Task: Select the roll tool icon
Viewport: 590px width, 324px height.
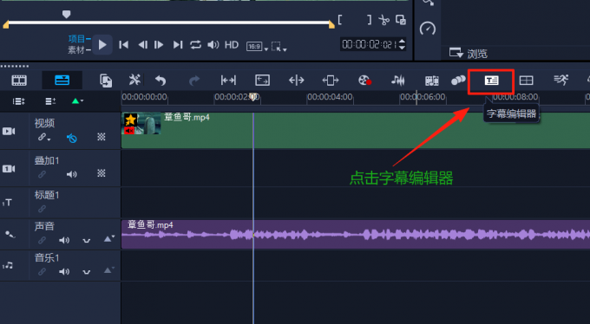Action: [x=297, y=80]
